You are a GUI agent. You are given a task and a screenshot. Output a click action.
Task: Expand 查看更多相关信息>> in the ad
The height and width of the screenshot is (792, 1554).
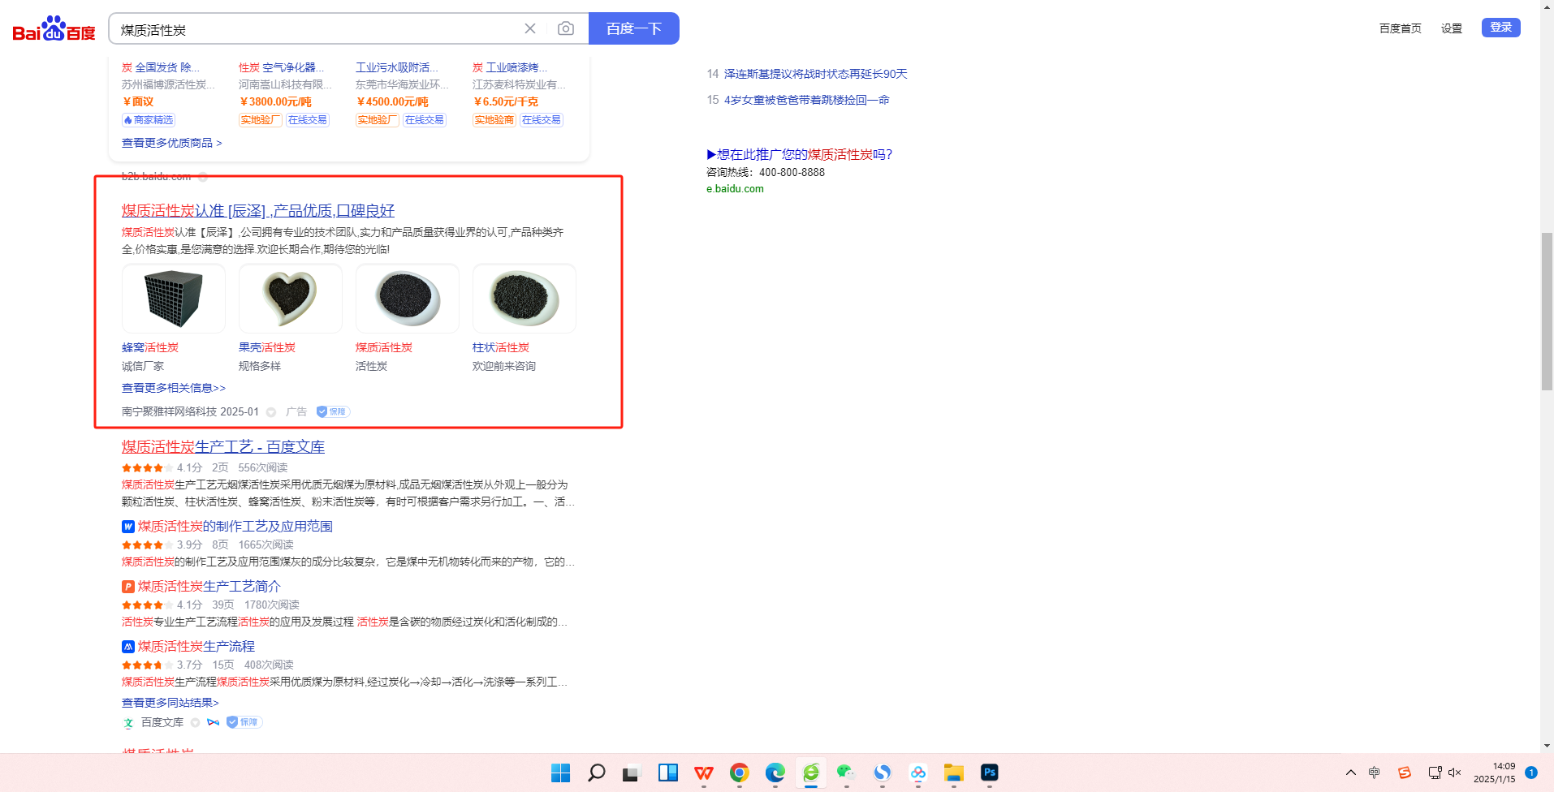click(x=174, y=388)
